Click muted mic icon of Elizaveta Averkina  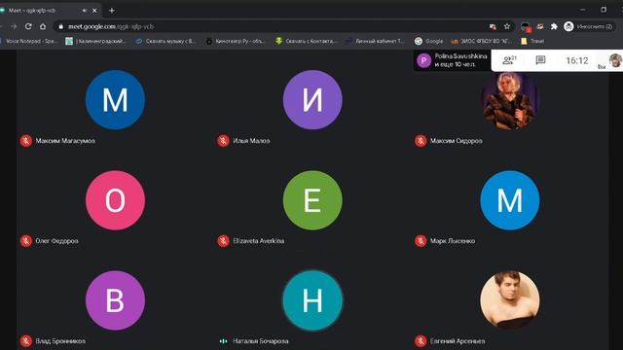(223, 241)
